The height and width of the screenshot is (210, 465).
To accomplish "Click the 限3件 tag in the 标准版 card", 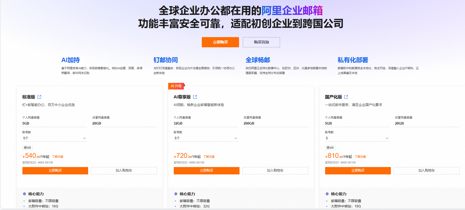I will pyautogui.click(x=28, y=148).
